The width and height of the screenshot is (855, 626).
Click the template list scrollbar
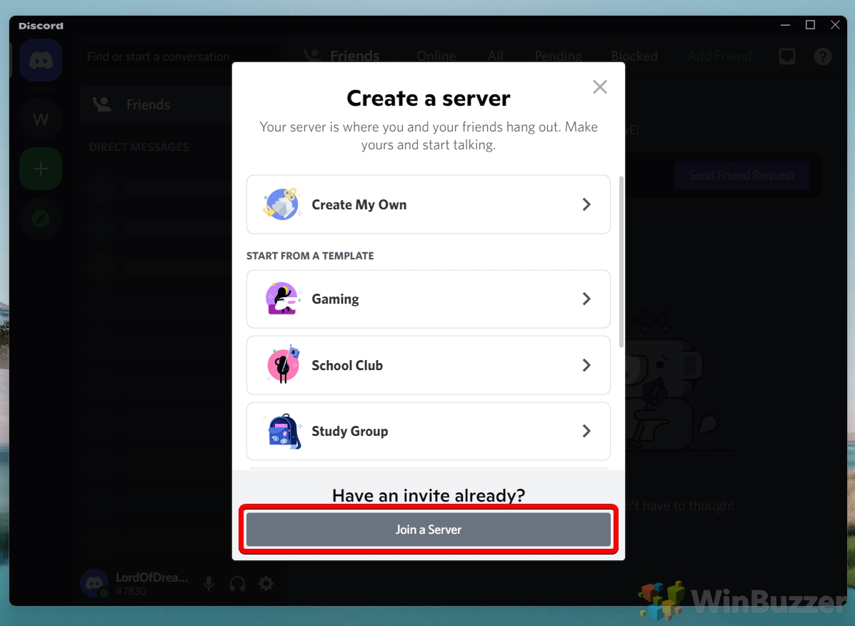point(621,262)
